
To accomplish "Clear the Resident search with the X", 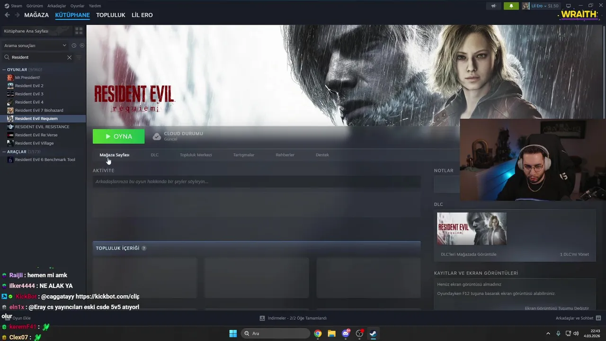I will (x=69, y=57).
